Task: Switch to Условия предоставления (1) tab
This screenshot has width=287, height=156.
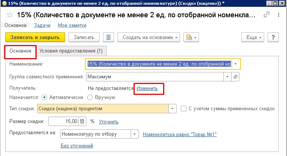Action: coord(71,51)
